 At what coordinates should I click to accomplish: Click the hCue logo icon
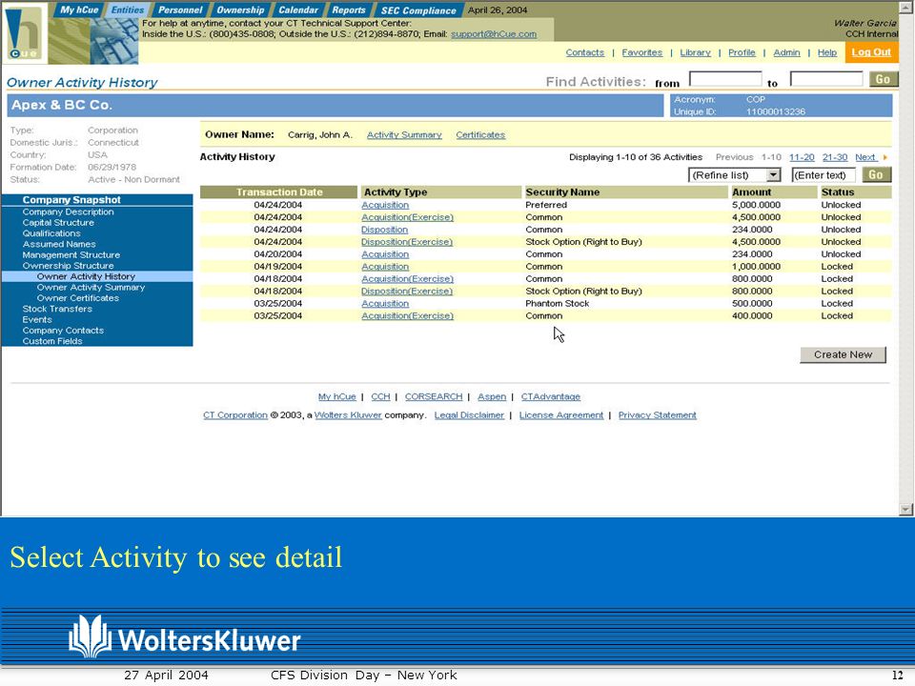pyautogui.click(x=25, y=32)
